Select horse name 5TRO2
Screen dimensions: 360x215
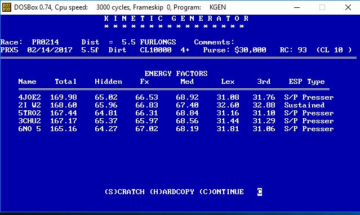pyautogui.click(x=30, y=113)
